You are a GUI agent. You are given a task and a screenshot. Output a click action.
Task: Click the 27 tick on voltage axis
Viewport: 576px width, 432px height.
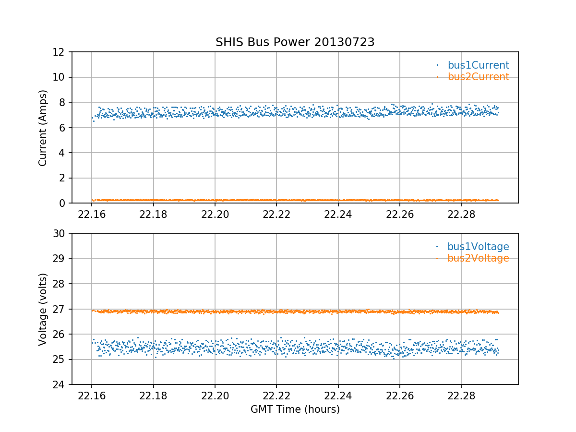click(61, 309)
